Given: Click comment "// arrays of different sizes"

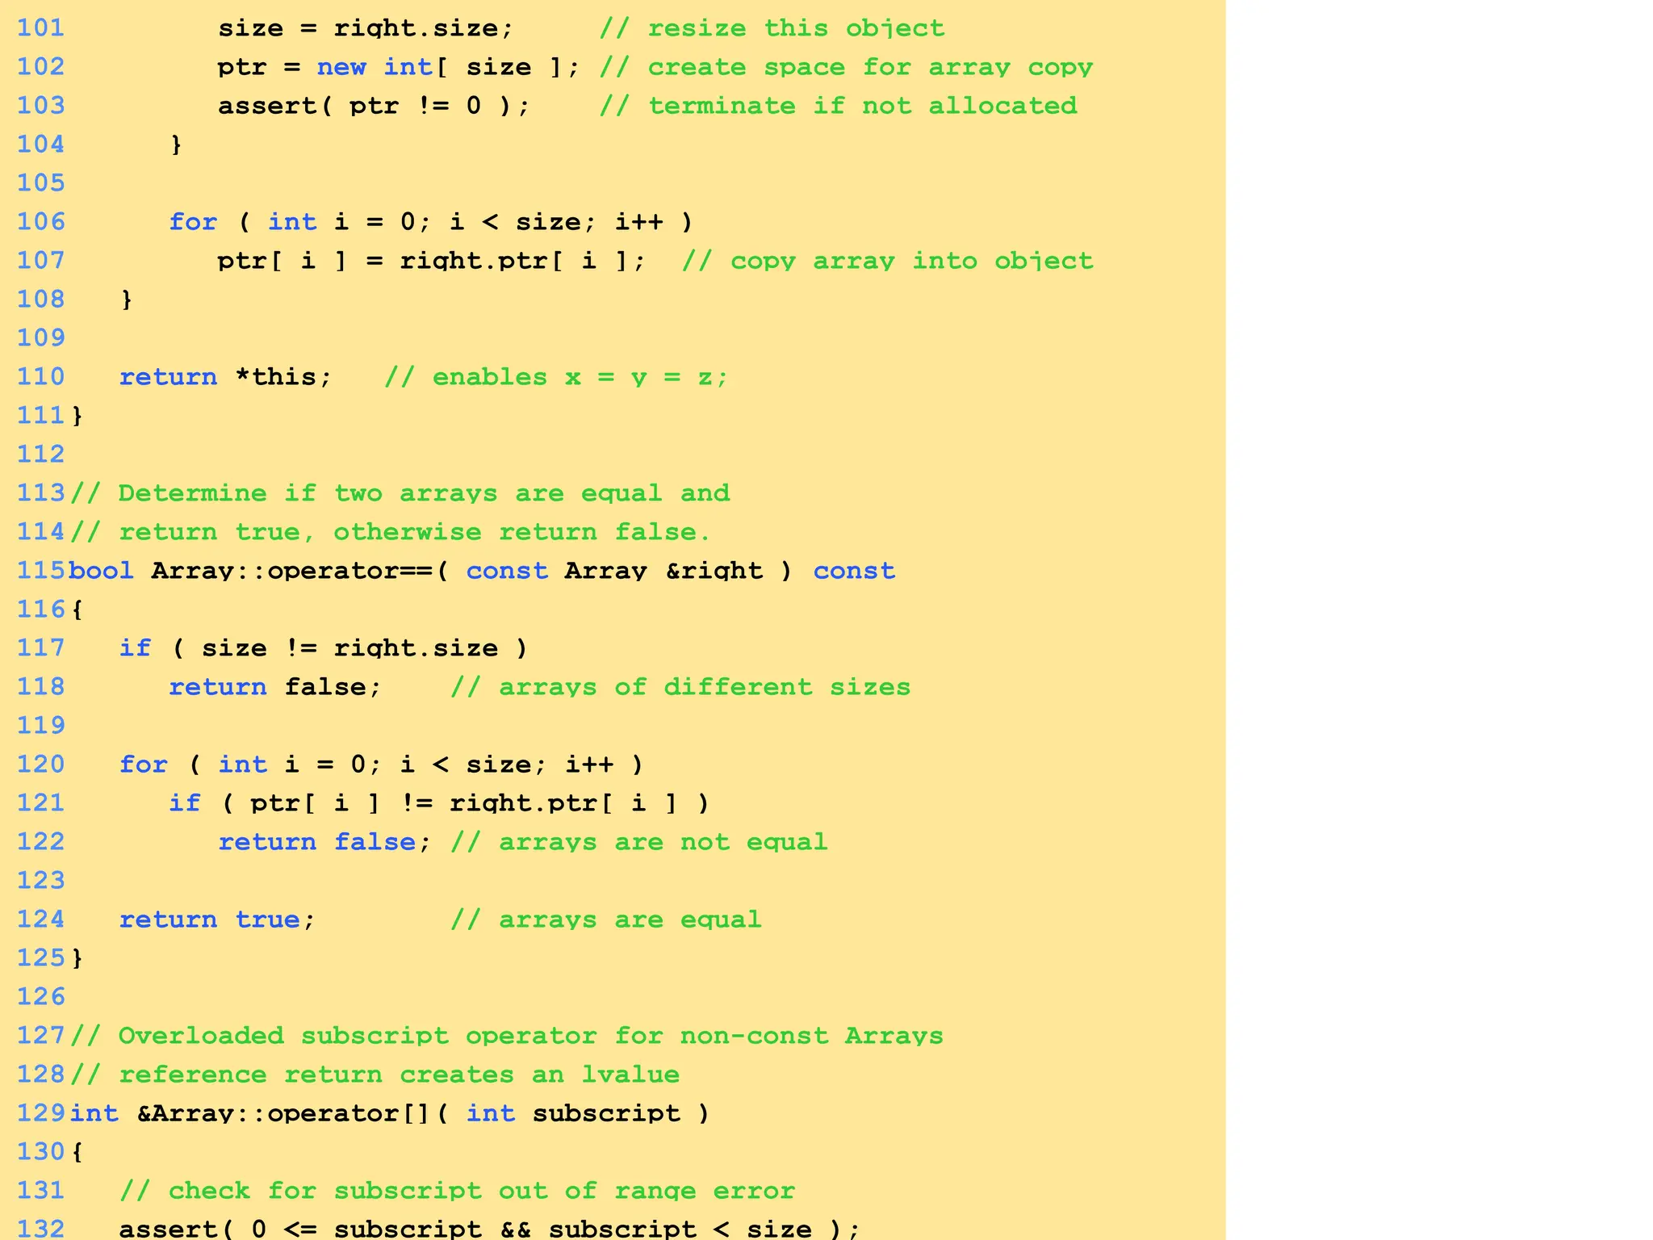Looking at the screenshot, I should point(680,687).
